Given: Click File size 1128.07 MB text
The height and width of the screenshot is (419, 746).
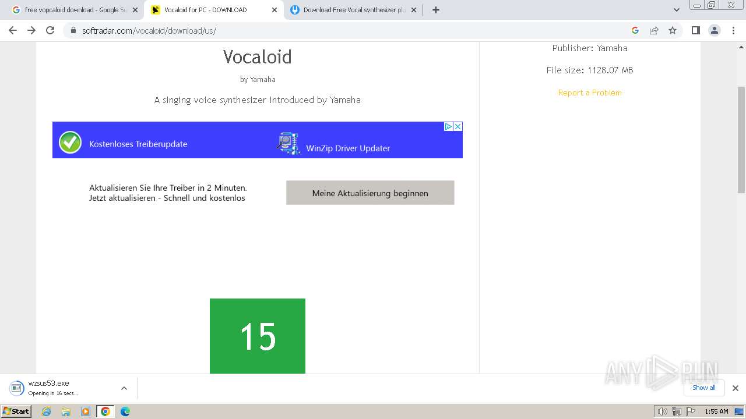Looking at the screenshot, I should pyautogui.click(x=590, y=70).
